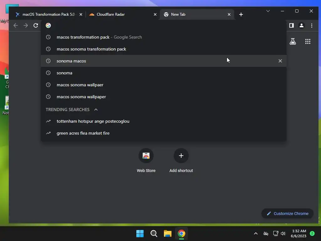Image resolution: width=321 pixels, height=241 pixels.
Task: Open File Explorer from the taskbar
Action: click(168, 233)
